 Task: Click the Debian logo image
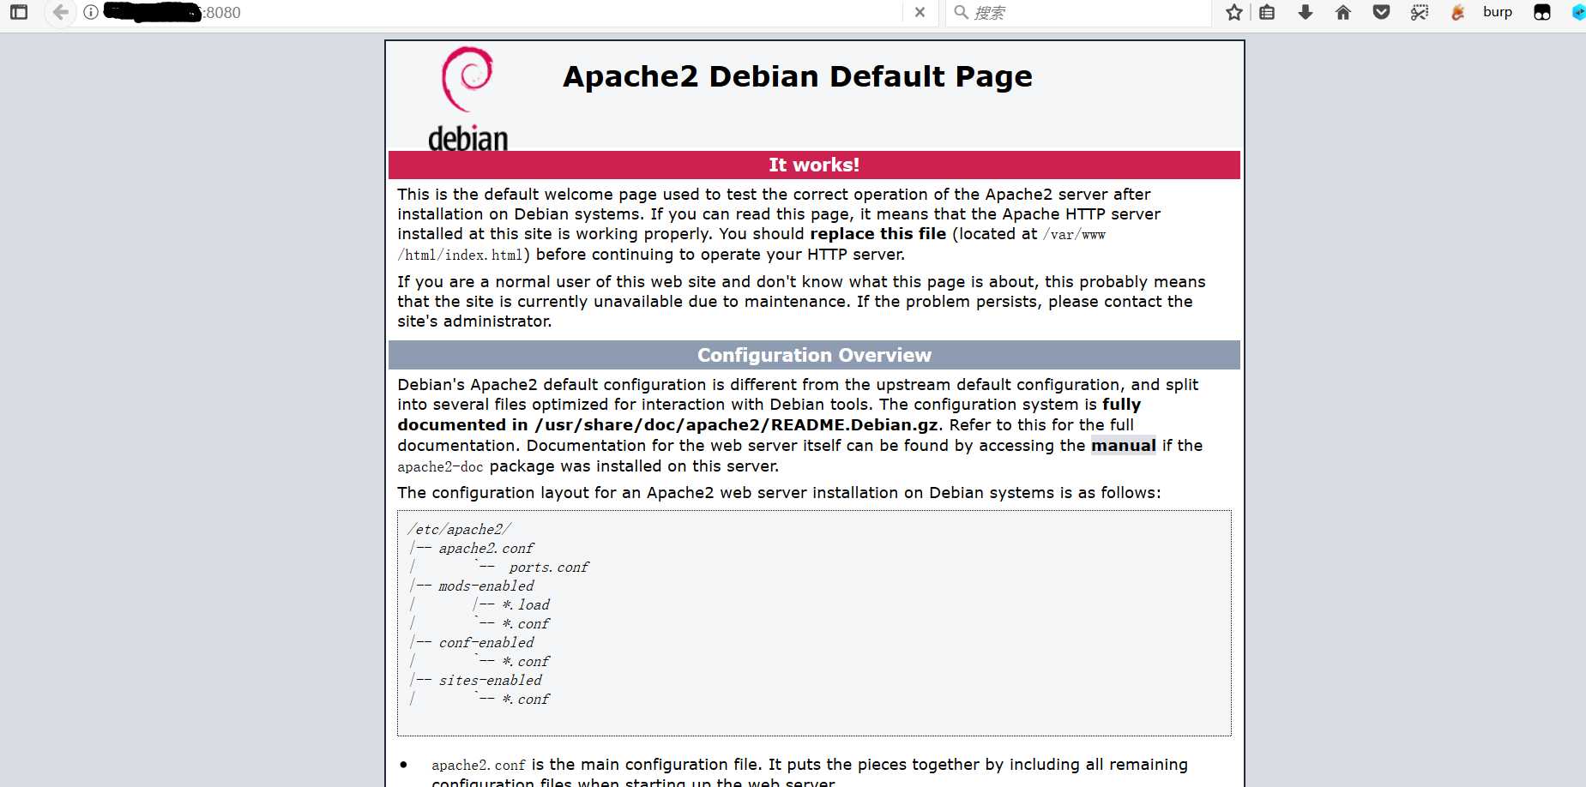tap(468, 99)
